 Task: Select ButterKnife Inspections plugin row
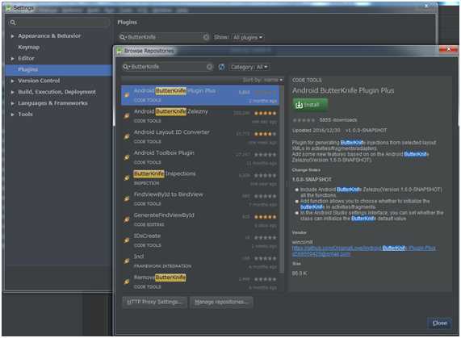tap(200, 178)
